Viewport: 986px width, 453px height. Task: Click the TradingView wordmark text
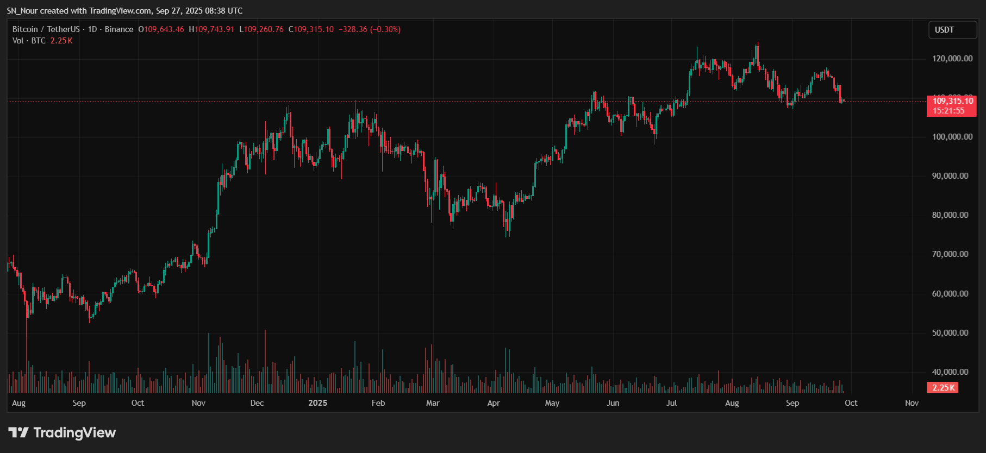point(74,432)
